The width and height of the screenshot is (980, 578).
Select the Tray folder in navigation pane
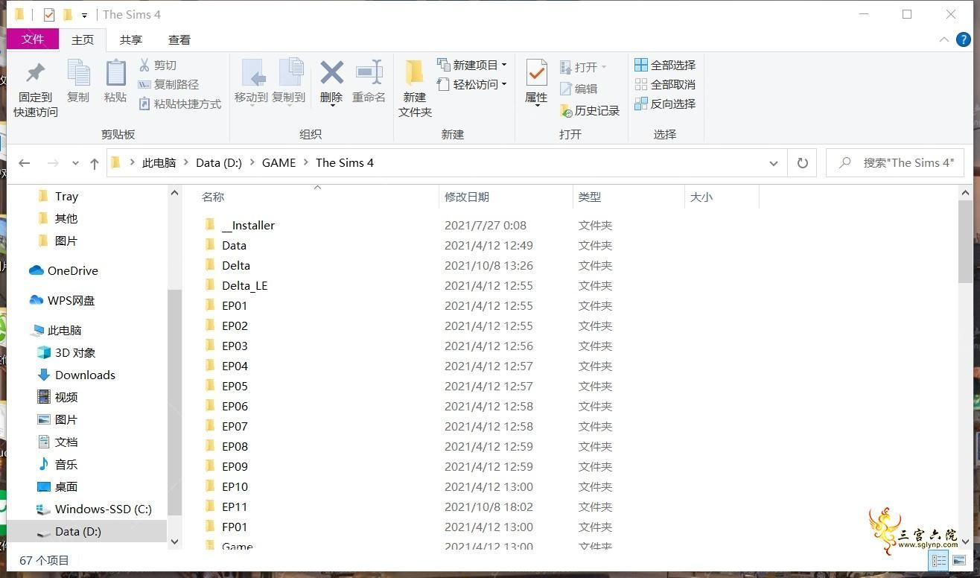[66, 196]
